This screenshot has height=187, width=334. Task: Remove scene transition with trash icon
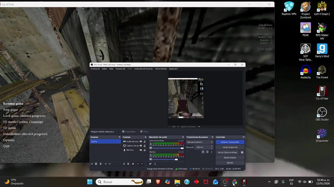[x=207, y=152]
